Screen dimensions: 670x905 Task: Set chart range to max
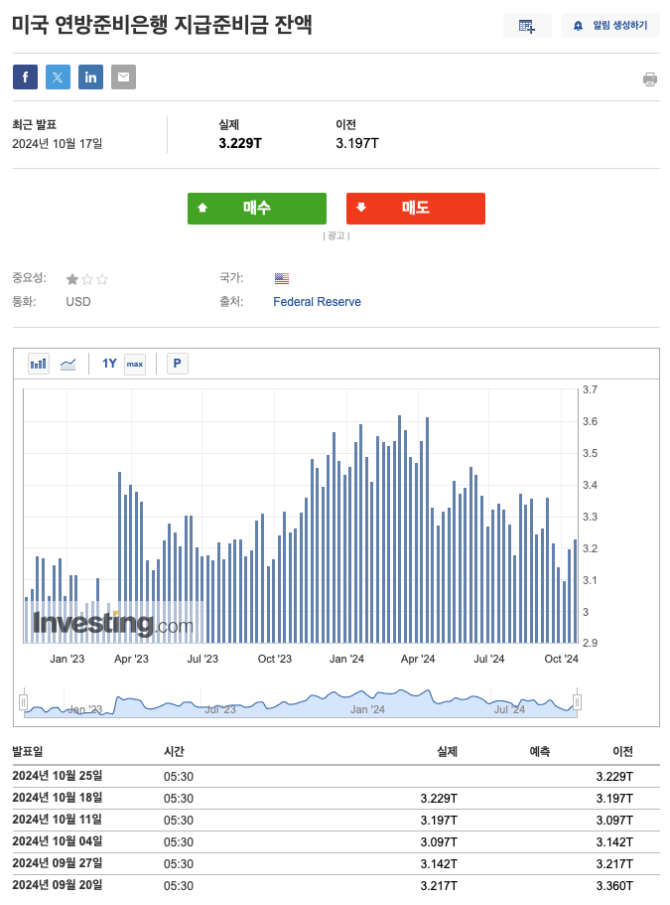135,364
